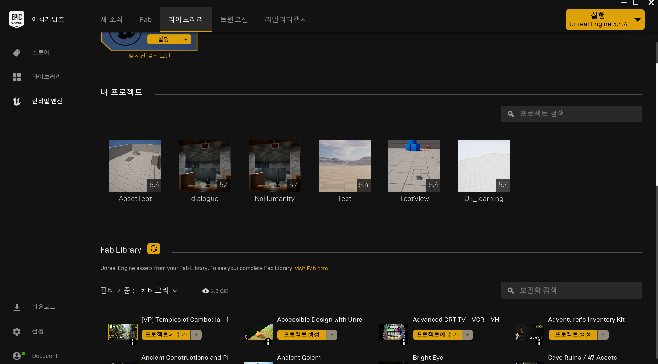The height and width of the screenshot is (364, 658).
Task: Open the Test project thumbnail
Action: pyautogui.click(x=345, y=166)
